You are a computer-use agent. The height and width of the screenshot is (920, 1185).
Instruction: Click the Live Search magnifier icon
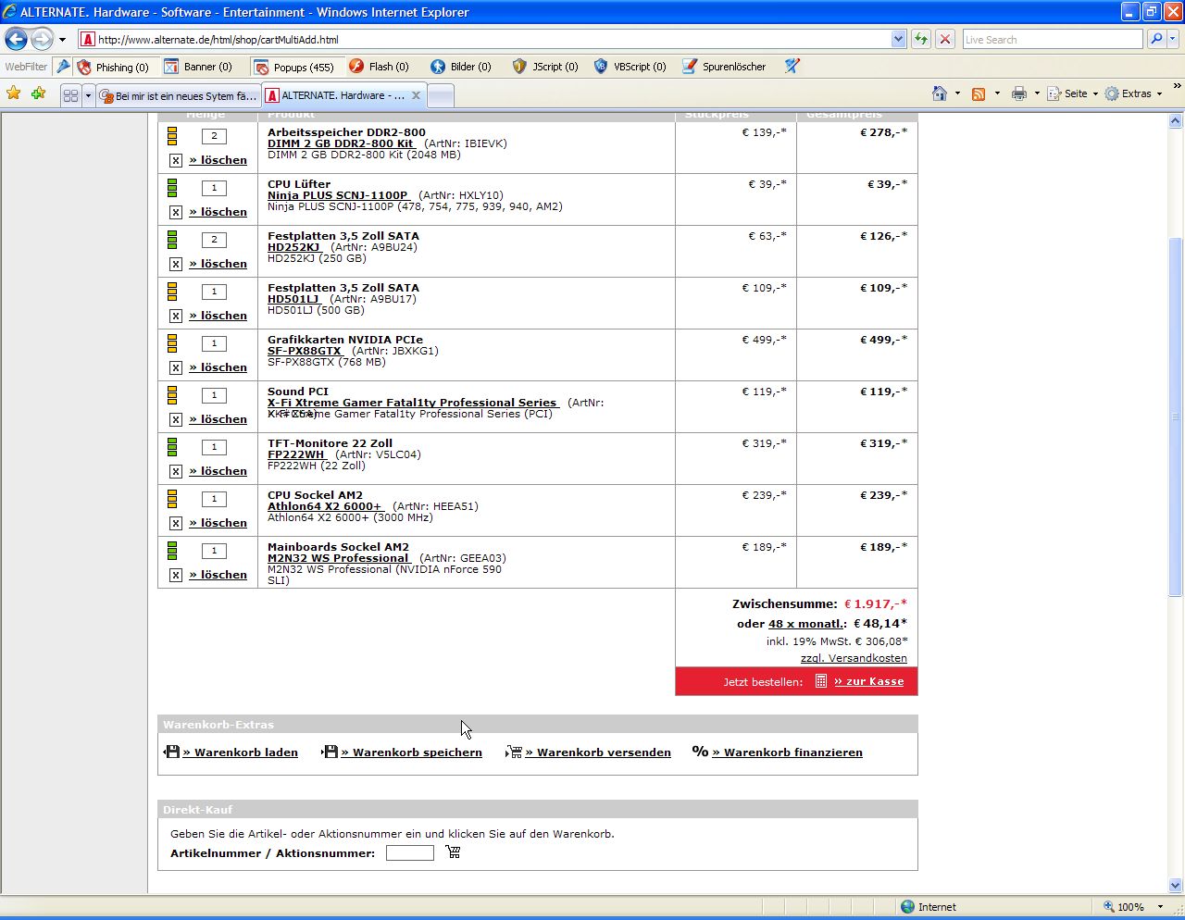[x=1155, y=39]
